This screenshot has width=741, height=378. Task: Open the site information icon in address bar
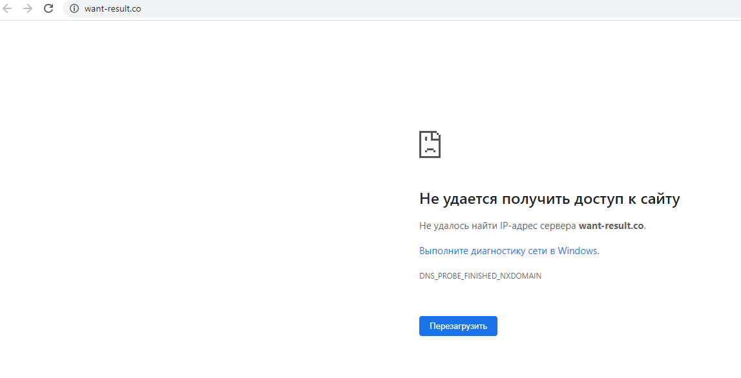click(74, 8)
